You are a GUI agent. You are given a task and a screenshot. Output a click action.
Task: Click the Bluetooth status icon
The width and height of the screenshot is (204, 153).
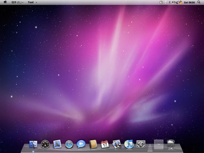tap(170, 2)
